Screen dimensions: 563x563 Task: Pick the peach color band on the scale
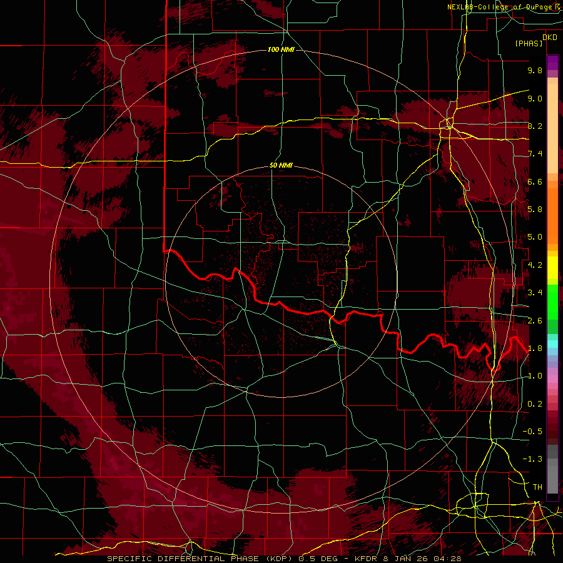pos(552,128)
